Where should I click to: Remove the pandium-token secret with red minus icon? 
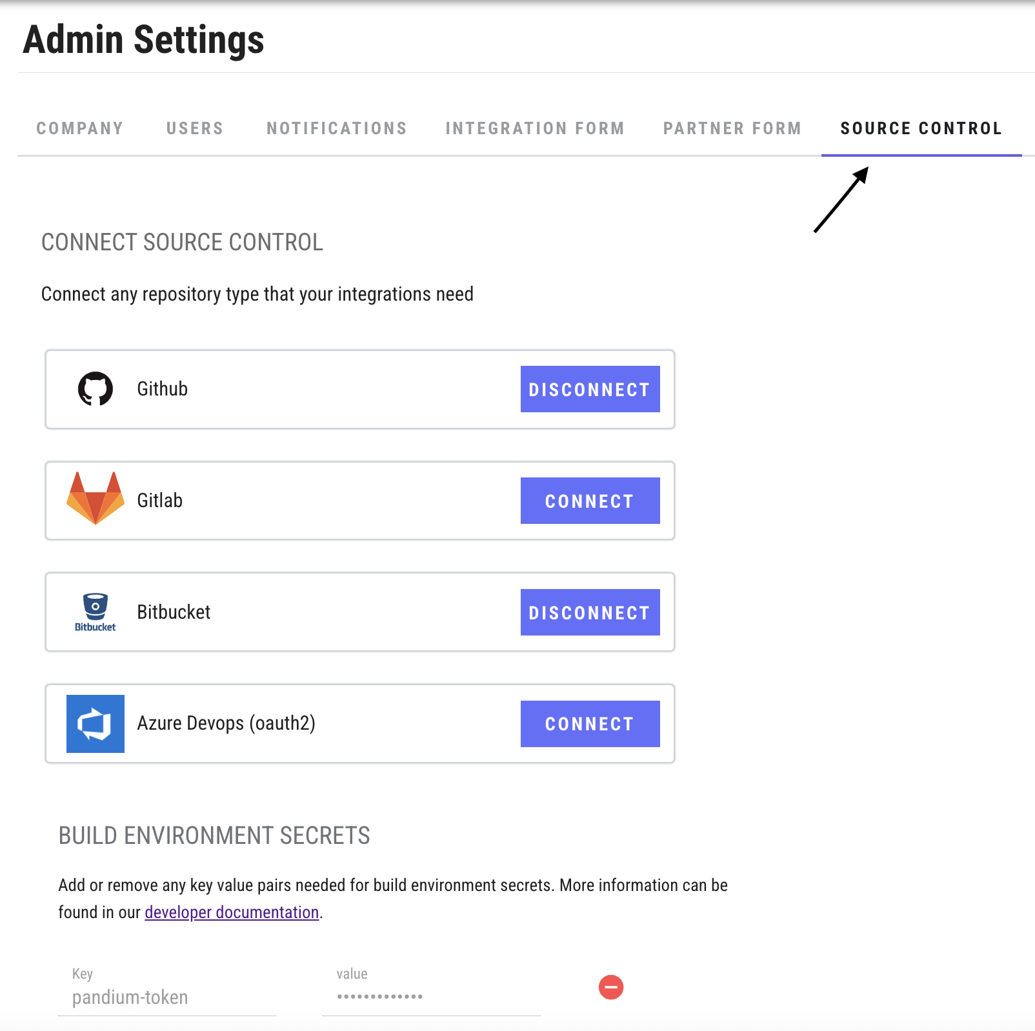coord(610,987)
